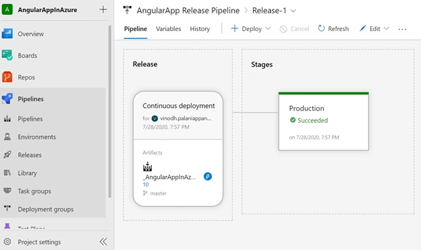
Task: Open Project settings gear icon
Action: click(7, 242)
